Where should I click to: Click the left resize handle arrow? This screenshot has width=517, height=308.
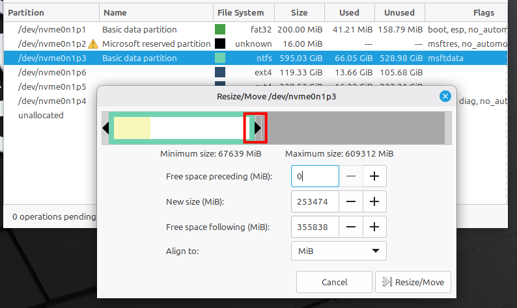[x=105, y=129]
